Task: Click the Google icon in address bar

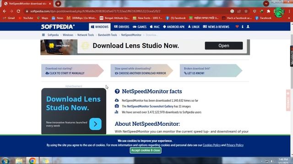Action: coord(232,11)
